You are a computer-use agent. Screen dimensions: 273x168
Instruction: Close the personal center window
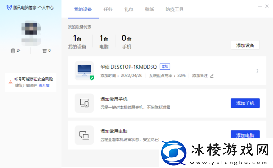click(267, 6)
